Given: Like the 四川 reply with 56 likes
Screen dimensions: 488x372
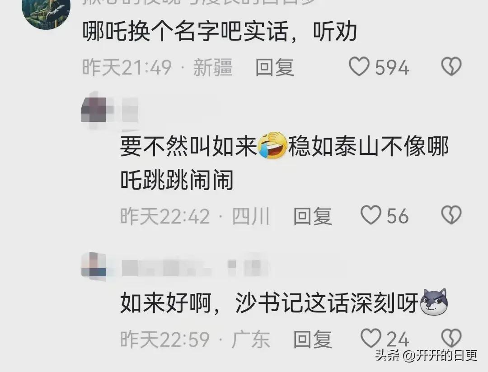Looking at the screenshot, I should [x=371, y=215].
